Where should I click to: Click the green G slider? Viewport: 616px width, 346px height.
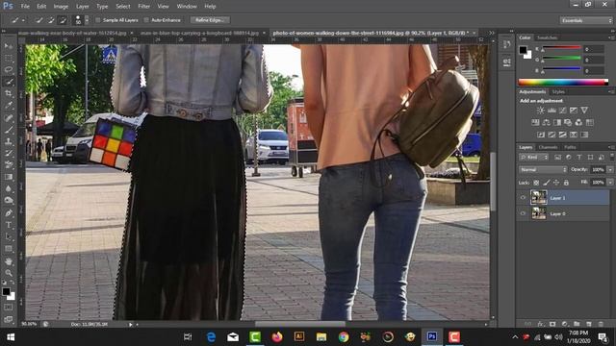pos(562,60)
